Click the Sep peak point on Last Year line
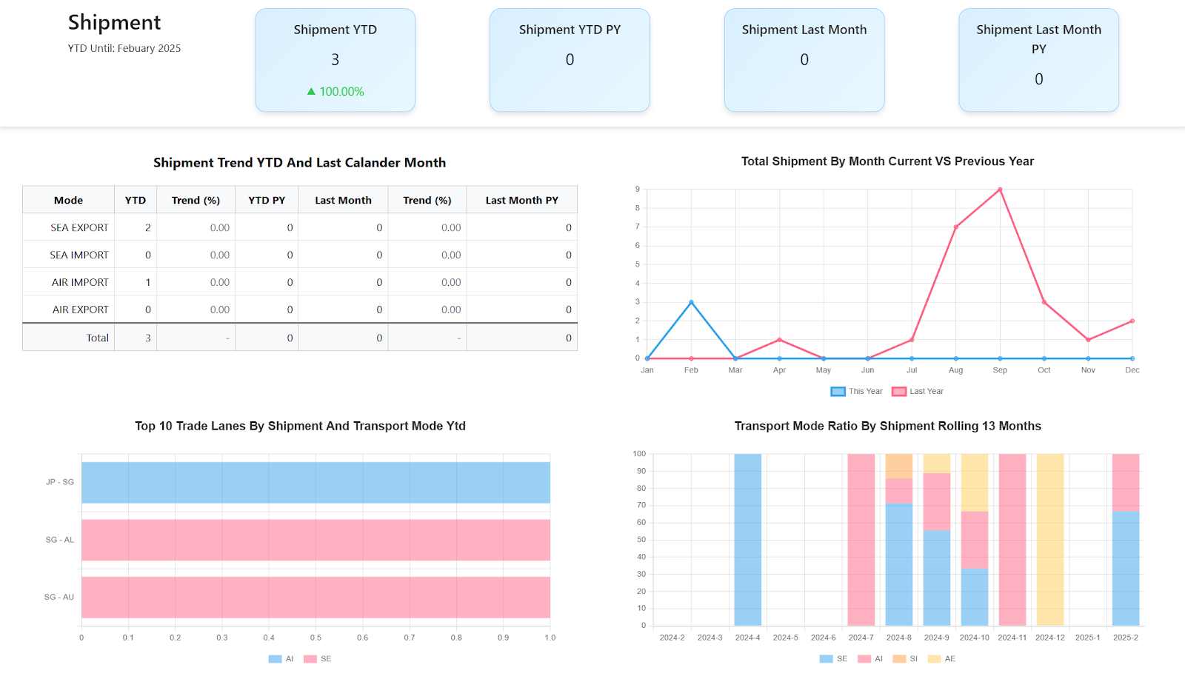The image size is (1185, 682). click(x=1000, y=190)
